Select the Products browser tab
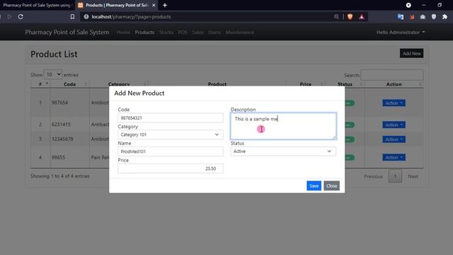The height and width of the screenshot is (255, 453). [x=116, y=5]
